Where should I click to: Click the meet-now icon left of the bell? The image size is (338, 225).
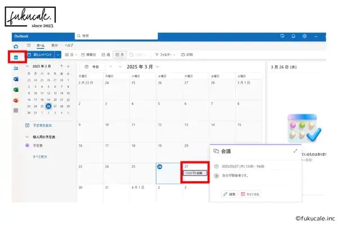tap(282, 36)
